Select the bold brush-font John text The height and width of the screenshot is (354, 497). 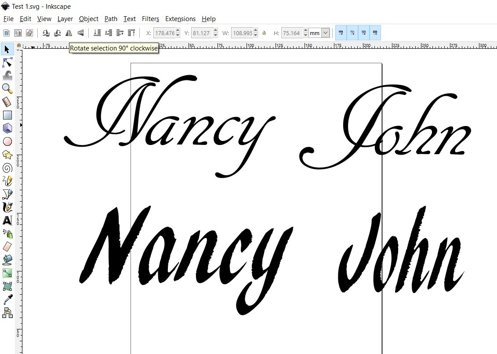pyautogui.click(x=401, y=250)
